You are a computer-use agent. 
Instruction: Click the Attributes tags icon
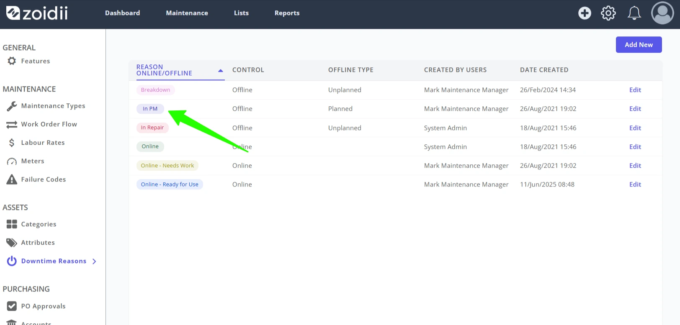[x=12, y=243]
